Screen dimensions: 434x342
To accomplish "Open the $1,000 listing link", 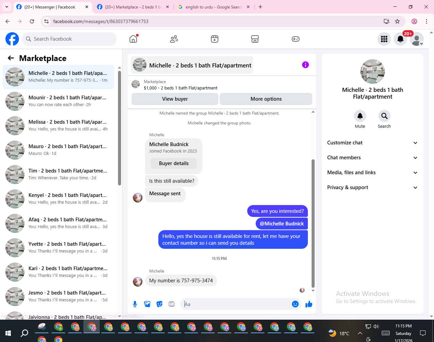I will click(180, 88).
